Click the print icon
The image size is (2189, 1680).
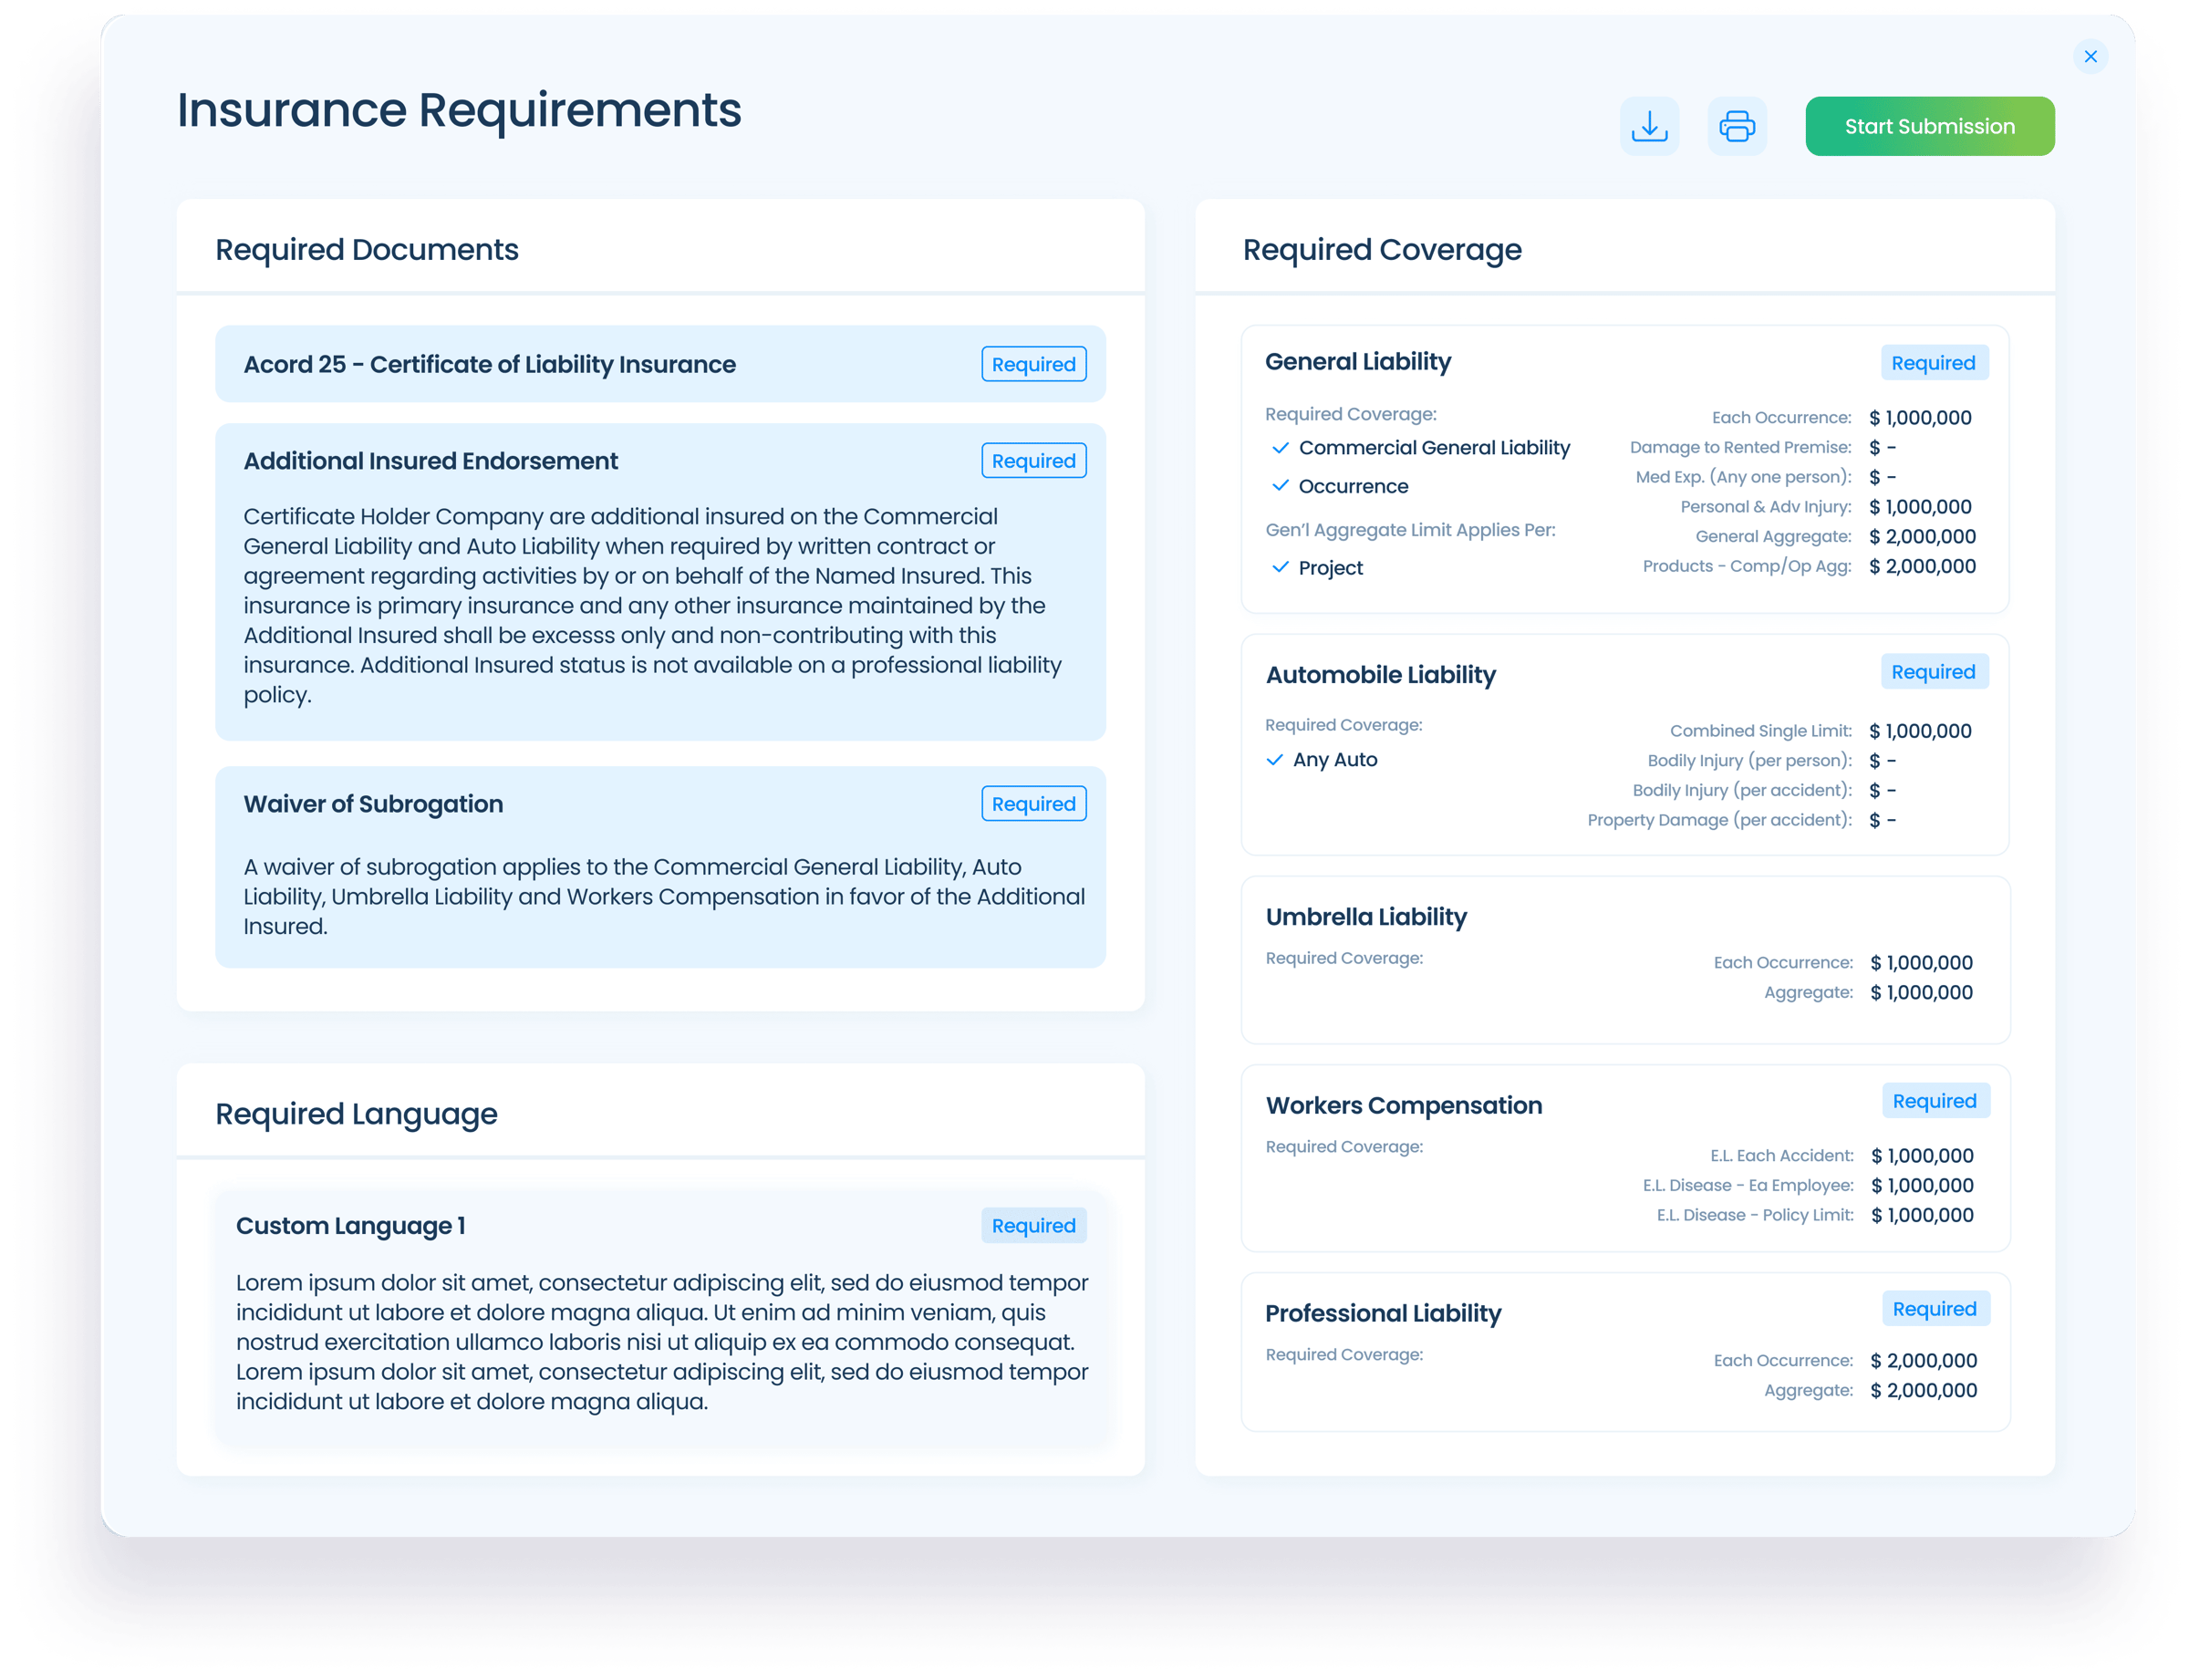tap(1737, 125)
